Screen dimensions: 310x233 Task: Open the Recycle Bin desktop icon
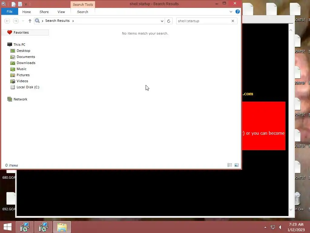click(x=298, y=198)
